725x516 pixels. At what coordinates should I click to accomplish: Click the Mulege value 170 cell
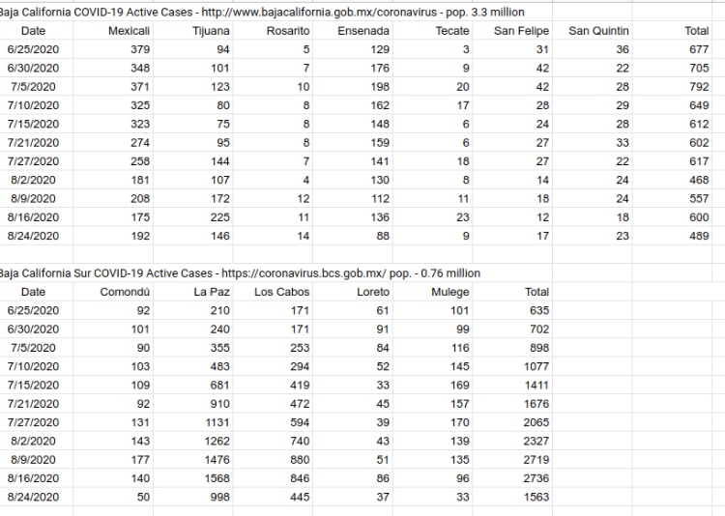pyautogui.click(x=432, y=422)
